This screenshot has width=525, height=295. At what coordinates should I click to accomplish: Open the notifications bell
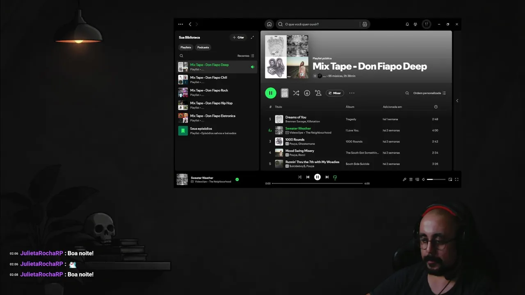coord(407,24)
